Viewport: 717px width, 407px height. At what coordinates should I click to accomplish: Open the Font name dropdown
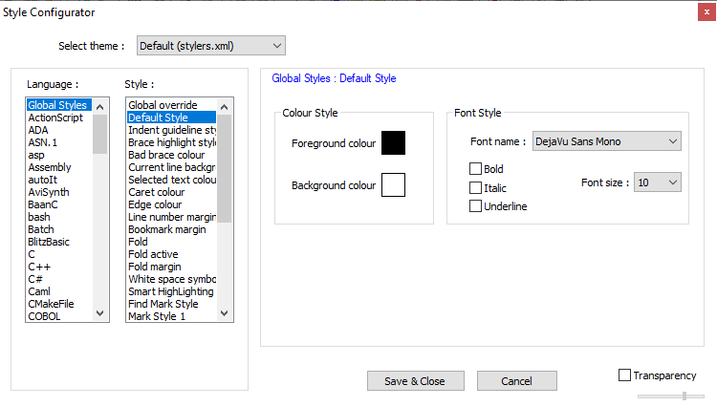click(606, 141)
